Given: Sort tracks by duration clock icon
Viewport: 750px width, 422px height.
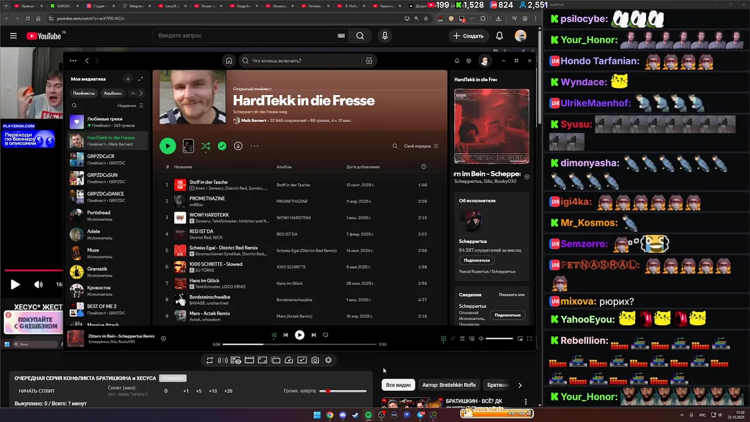Looking at the screenshot, I should click(x=424, y=166).
